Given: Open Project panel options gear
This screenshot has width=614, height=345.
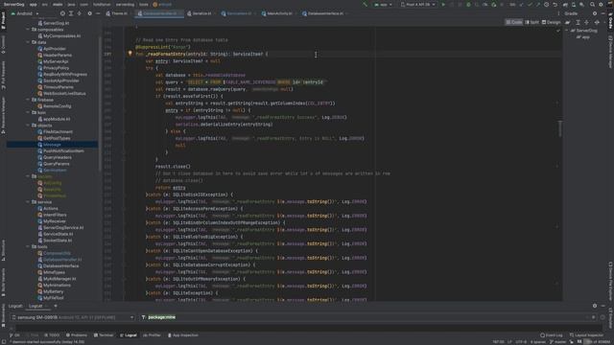Looking at the screenshot, I should [89, 13].
